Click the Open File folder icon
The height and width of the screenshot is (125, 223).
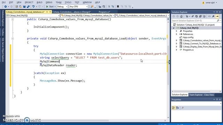(x=21, y=7)
